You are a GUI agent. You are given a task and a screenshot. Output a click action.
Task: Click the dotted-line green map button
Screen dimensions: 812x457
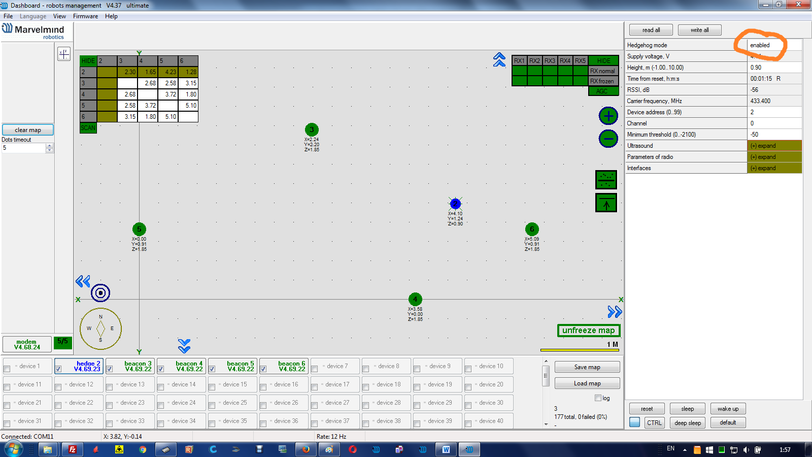tap(606, 179)
